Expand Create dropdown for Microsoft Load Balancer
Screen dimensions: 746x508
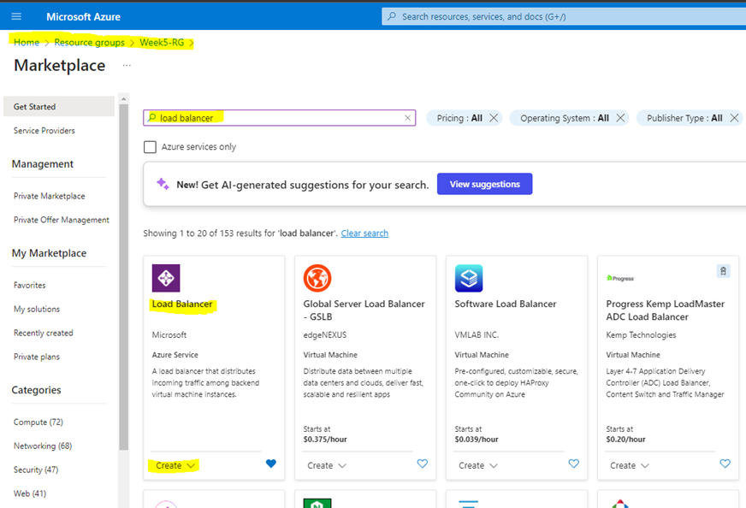175,465
